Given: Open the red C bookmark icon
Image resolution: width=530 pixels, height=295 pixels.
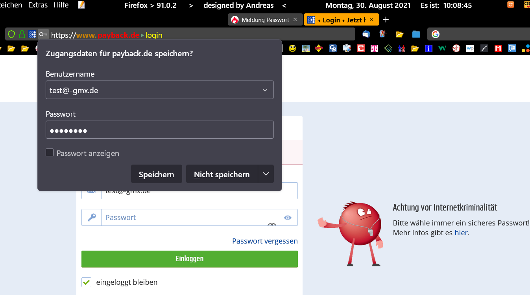Looking at the screenshot, I should 360,49.
